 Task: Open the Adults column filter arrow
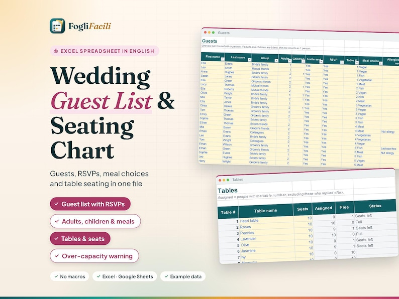point(289,61)
